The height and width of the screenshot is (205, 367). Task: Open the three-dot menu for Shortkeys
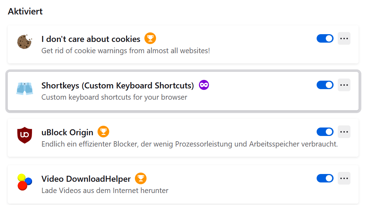pos(344,85)
